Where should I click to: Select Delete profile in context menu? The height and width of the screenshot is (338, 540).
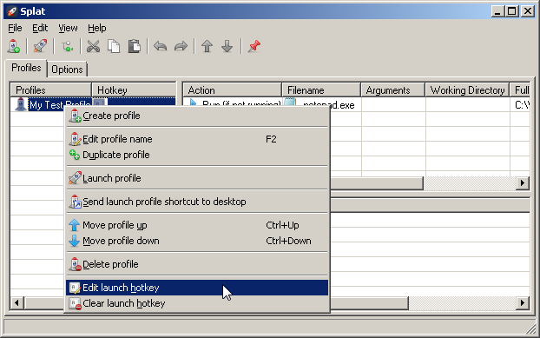[197, 264]
